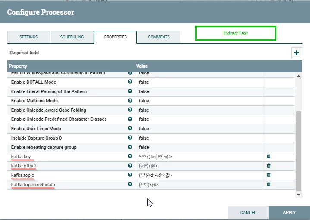The width and height of the screenshot is (310, 220).
Task: Select the Enable Multiline Mode property name
Action: pyautogui.click(x=34, y=101)
